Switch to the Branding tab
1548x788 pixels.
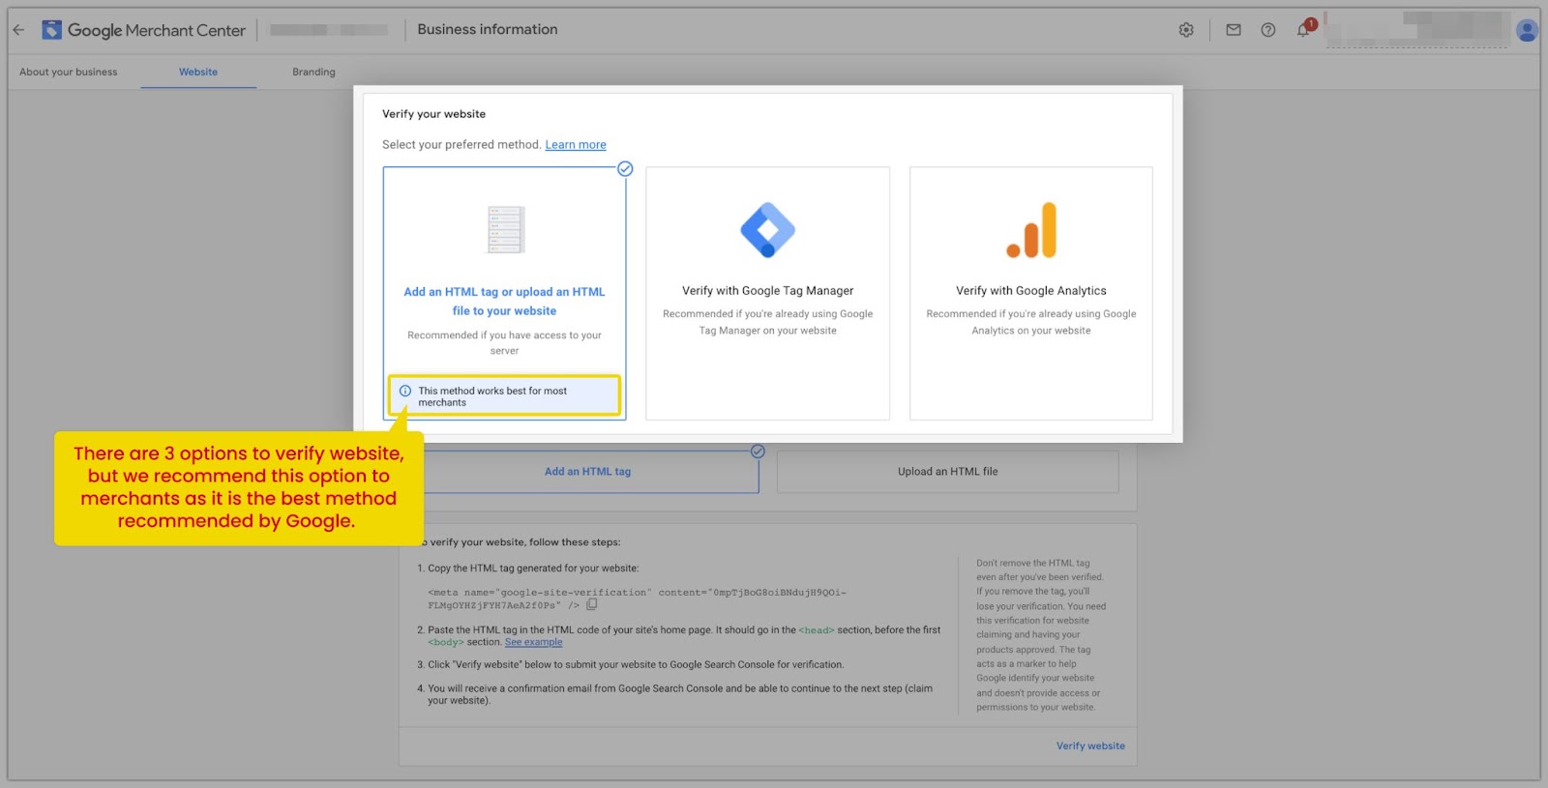point(314,72)
